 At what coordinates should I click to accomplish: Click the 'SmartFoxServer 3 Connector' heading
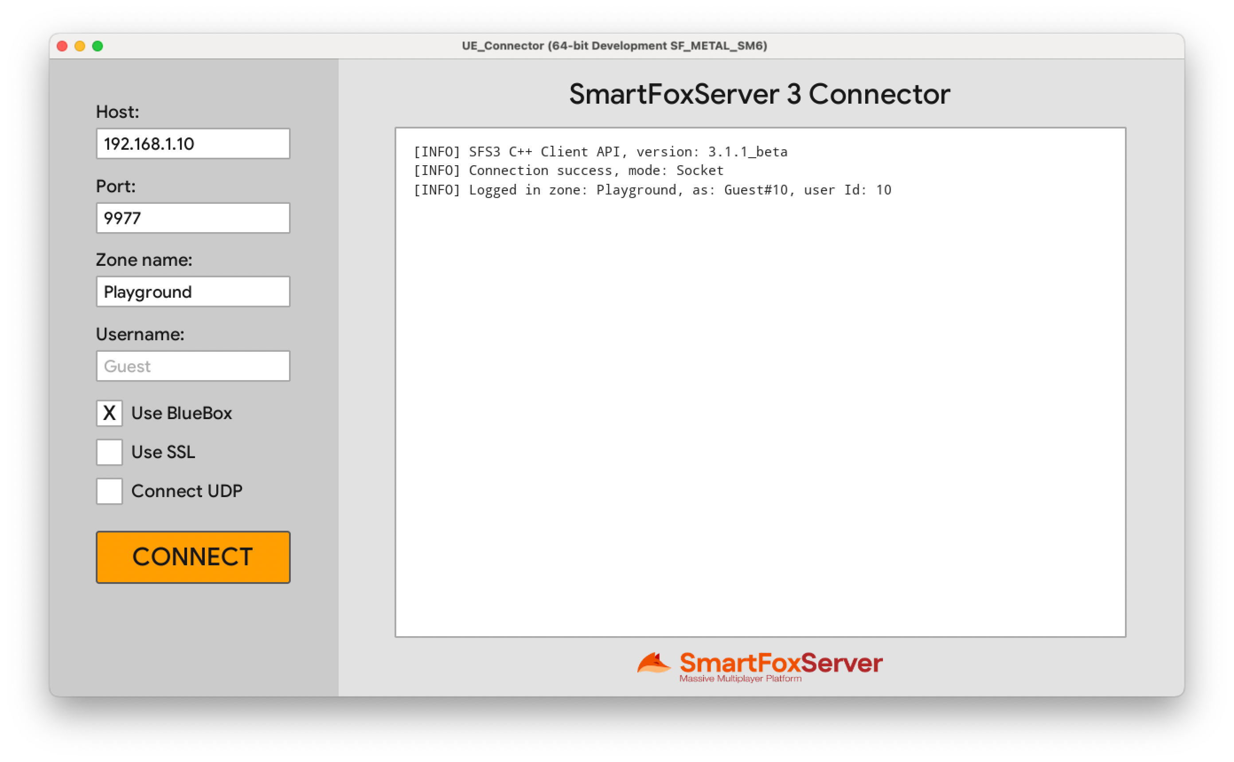[760, 94]
